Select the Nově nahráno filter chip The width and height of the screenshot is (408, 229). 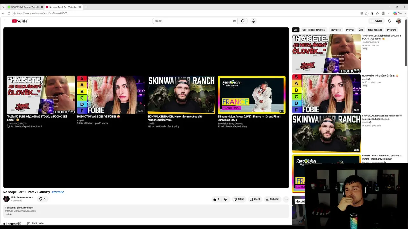[375, 30]
